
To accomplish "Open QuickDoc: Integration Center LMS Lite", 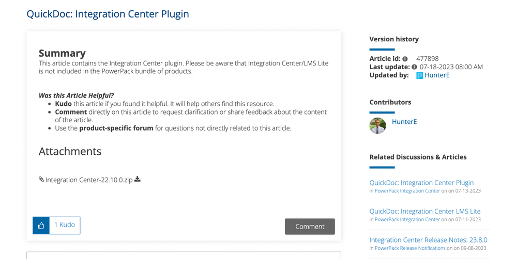I will point(425,211).
